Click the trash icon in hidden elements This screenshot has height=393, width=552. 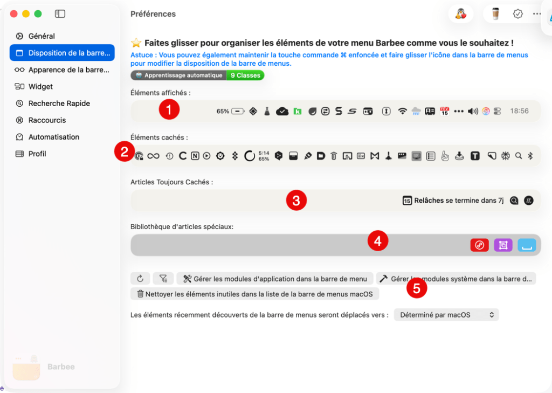click(x=334, y=156)
